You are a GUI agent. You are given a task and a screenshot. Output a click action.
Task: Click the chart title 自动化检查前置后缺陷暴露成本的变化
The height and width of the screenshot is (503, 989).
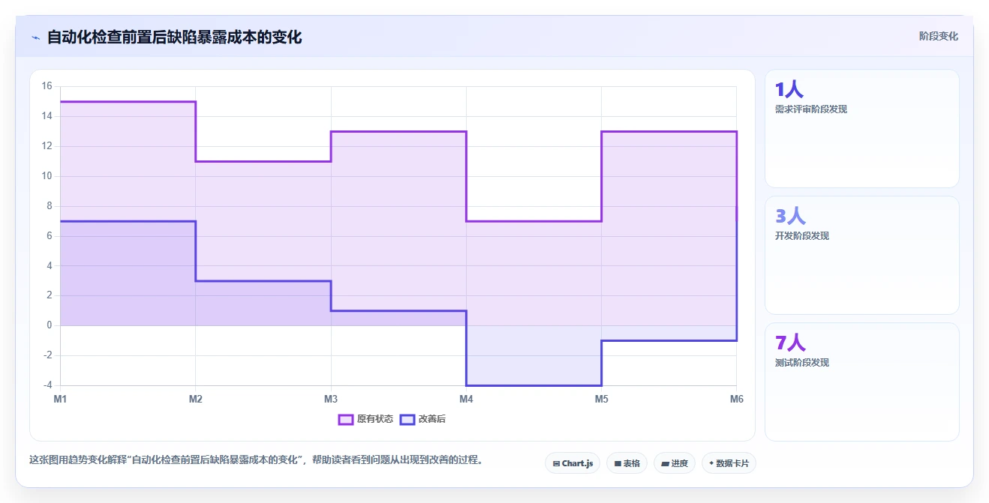(174, 37)
